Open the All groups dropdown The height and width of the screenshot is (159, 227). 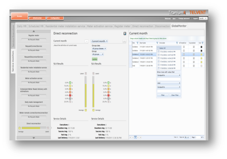[98, 54]
